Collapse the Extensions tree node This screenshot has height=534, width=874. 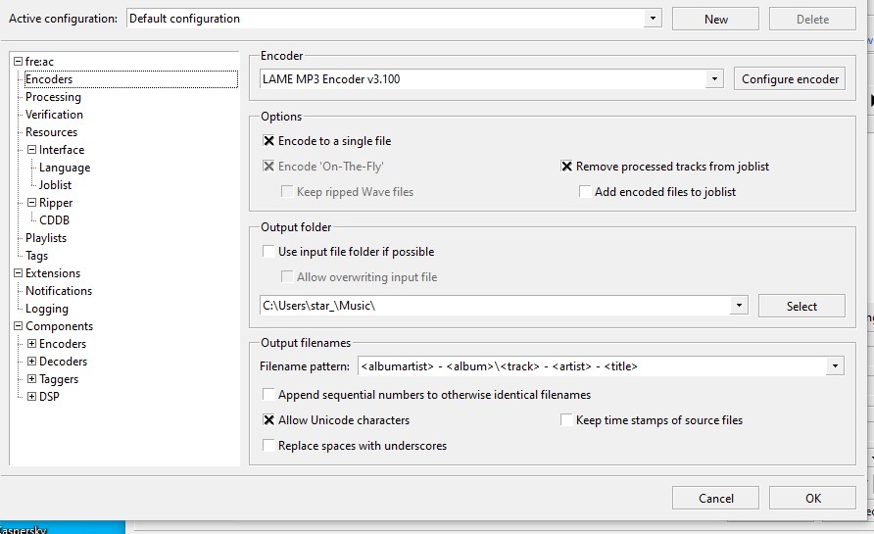point(19,273)
